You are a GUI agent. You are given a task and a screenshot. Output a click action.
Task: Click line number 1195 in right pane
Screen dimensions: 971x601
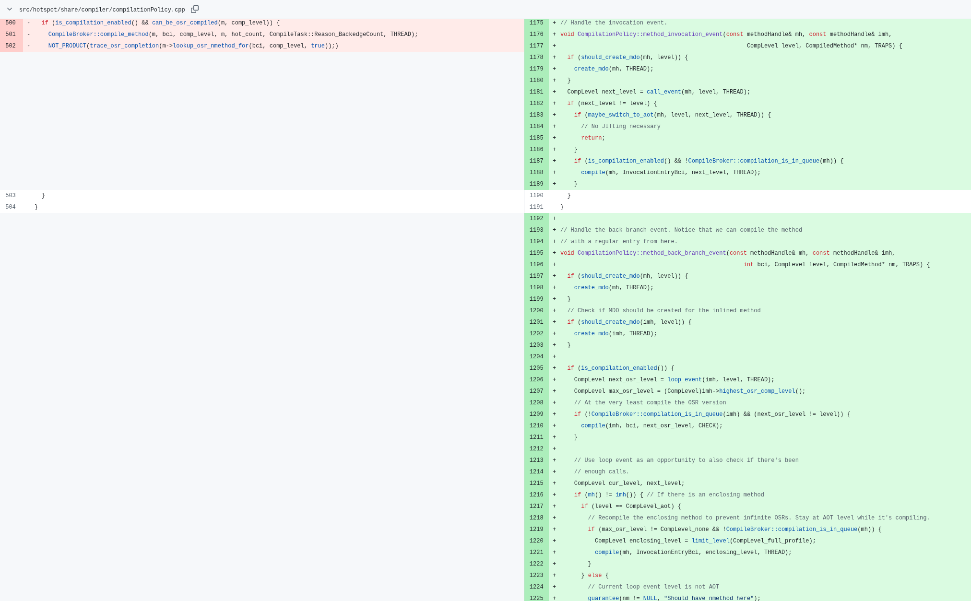point(536,253)
